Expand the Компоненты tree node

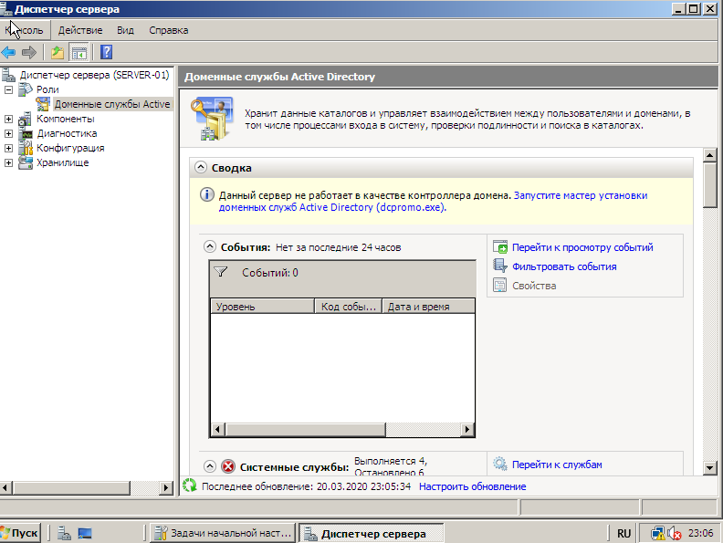pos(8,119)
